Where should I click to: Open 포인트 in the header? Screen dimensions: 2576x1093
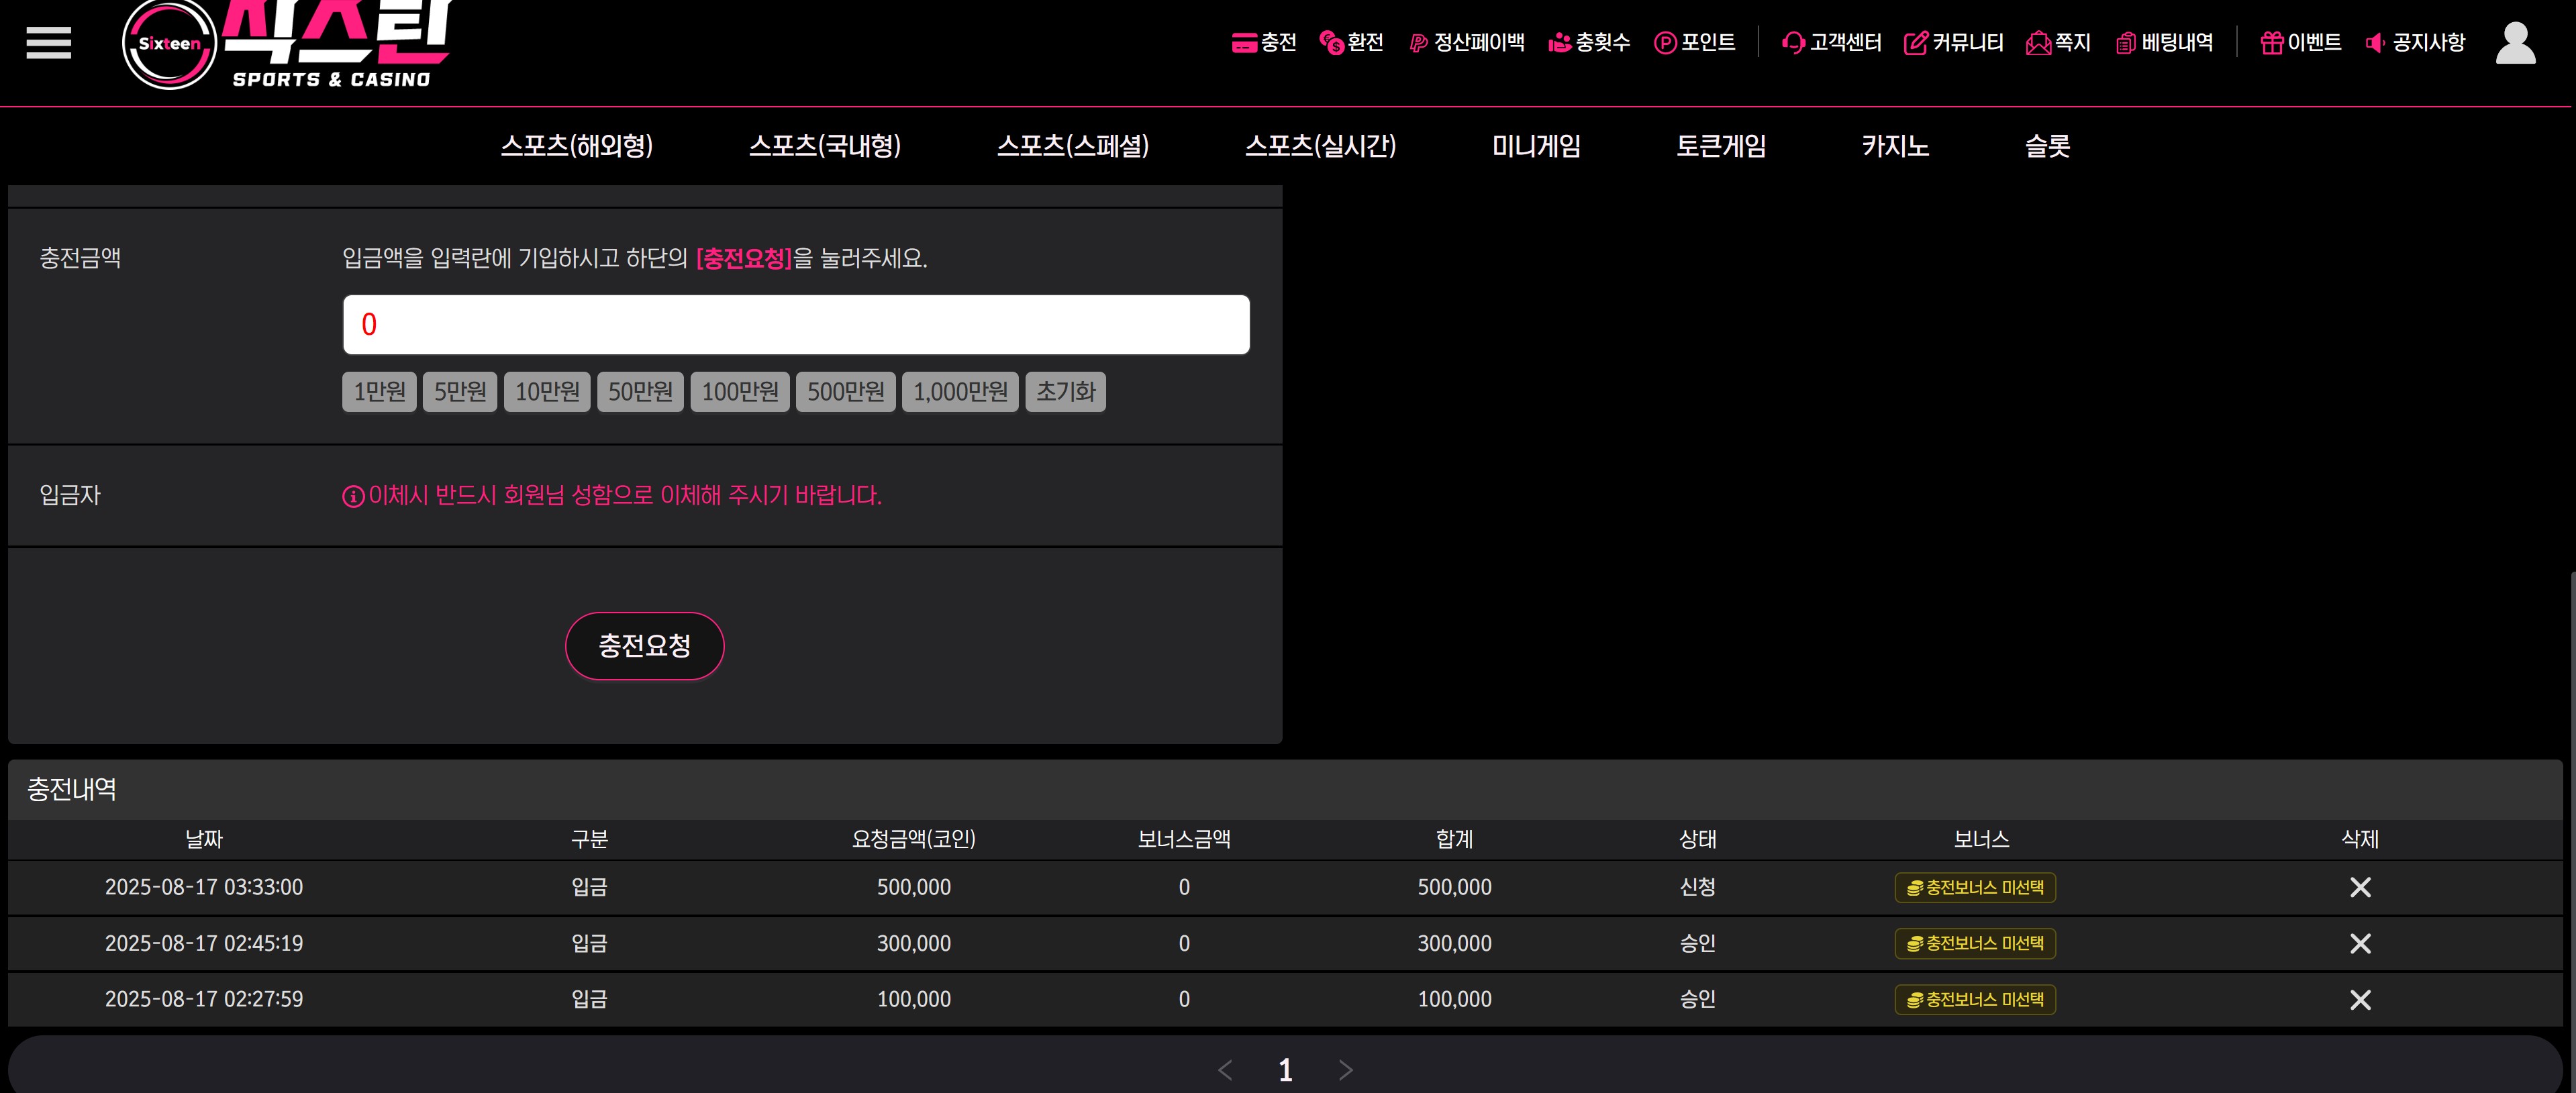(x=1694, y=42)
